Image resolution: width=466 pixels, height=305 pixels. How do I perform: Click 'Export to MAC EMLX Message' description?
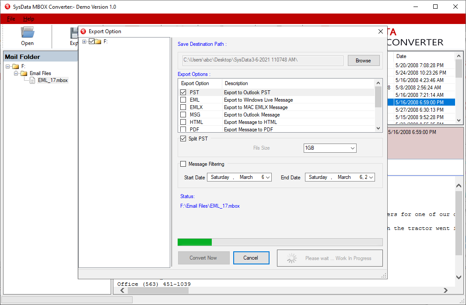click(x=256, y=107)
